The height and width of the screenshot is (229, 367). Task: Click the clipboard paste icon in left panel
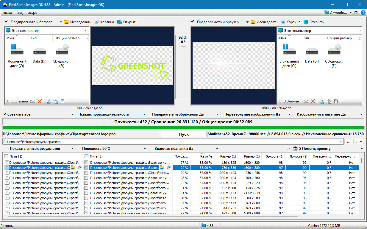coord(63,101)
